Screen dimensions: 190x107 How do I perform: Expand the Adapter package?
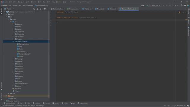pos(13,24)
